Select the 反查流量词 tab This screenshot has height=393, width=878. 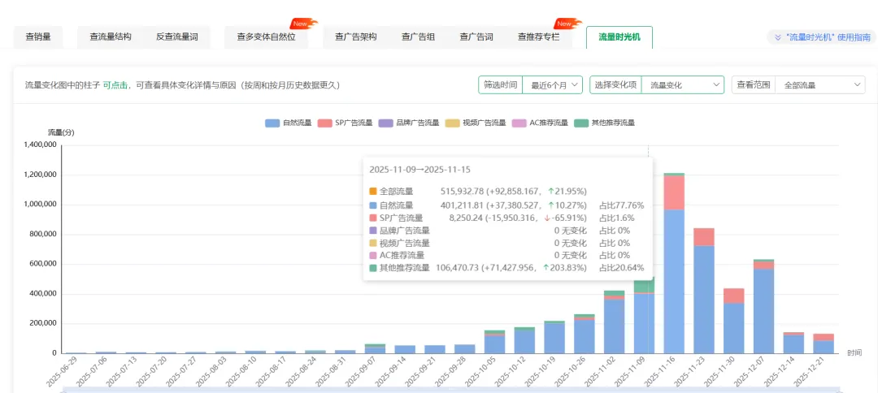pyautogui.click(x=176, y=37)
